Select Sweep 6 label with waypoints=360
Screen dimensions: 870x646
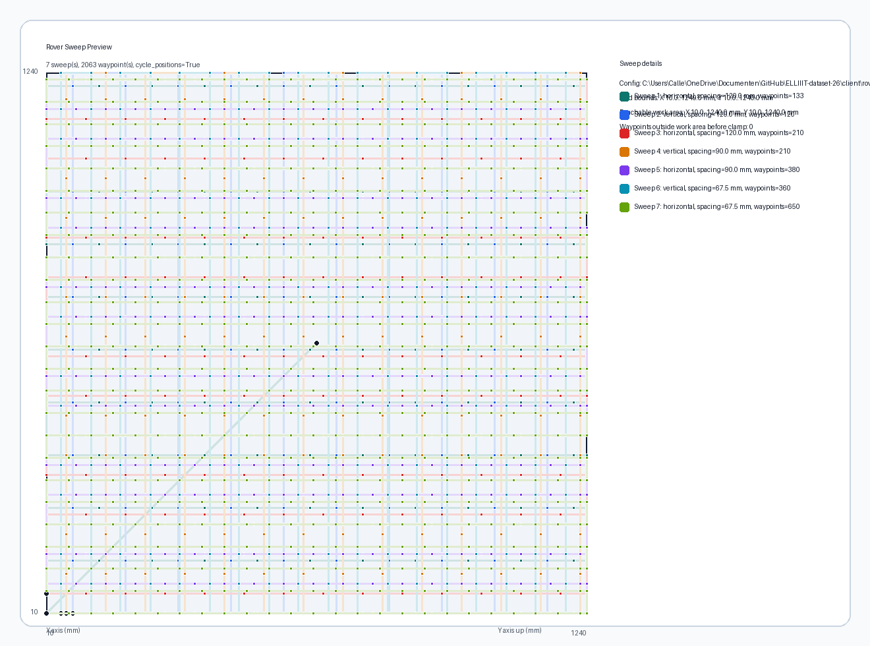click(x=712, y=189)
